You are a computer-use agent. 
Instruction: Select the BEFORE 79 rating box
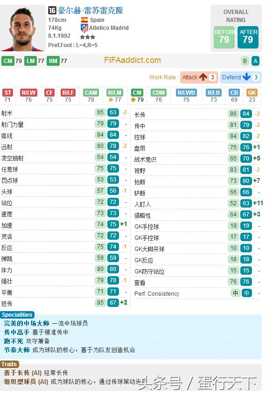point(224,37)
